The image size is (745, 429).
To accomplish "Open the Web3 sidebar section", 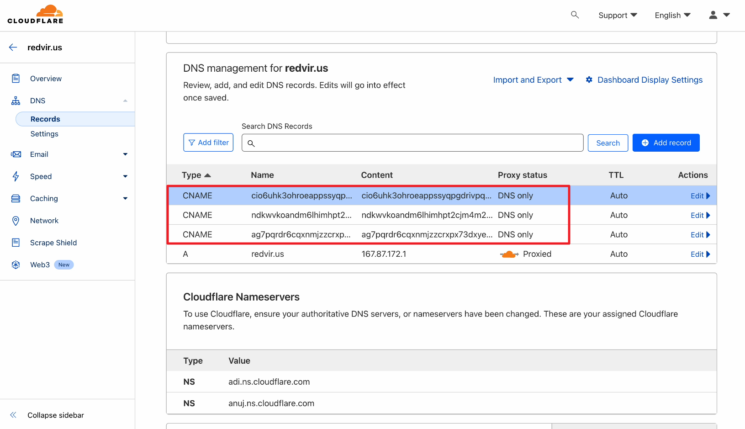I will (40, 265).
